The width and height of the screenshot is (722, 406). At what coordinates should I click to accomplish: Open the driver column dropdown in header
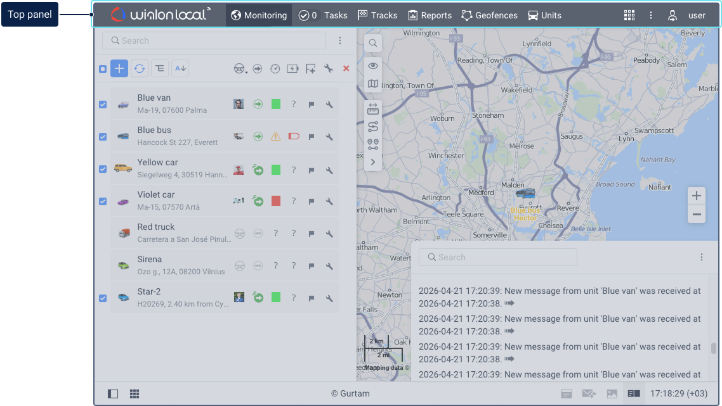[240, 69]
